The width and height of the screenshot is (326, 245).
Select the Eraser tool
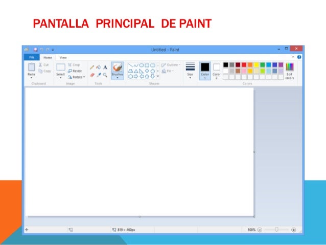(x=92, y=75)
